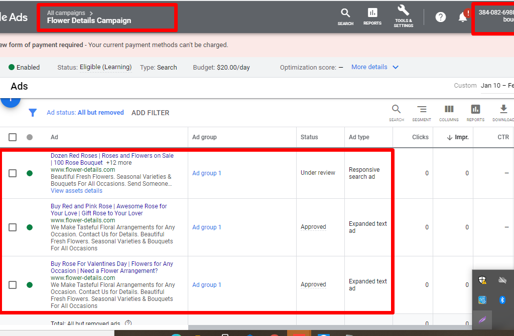Image resolution: width=514 pixels, height=336 pixels.
Task: Open the table toolbar REPORTS icon
Action: pyautogui.click(x=475, y=109)
